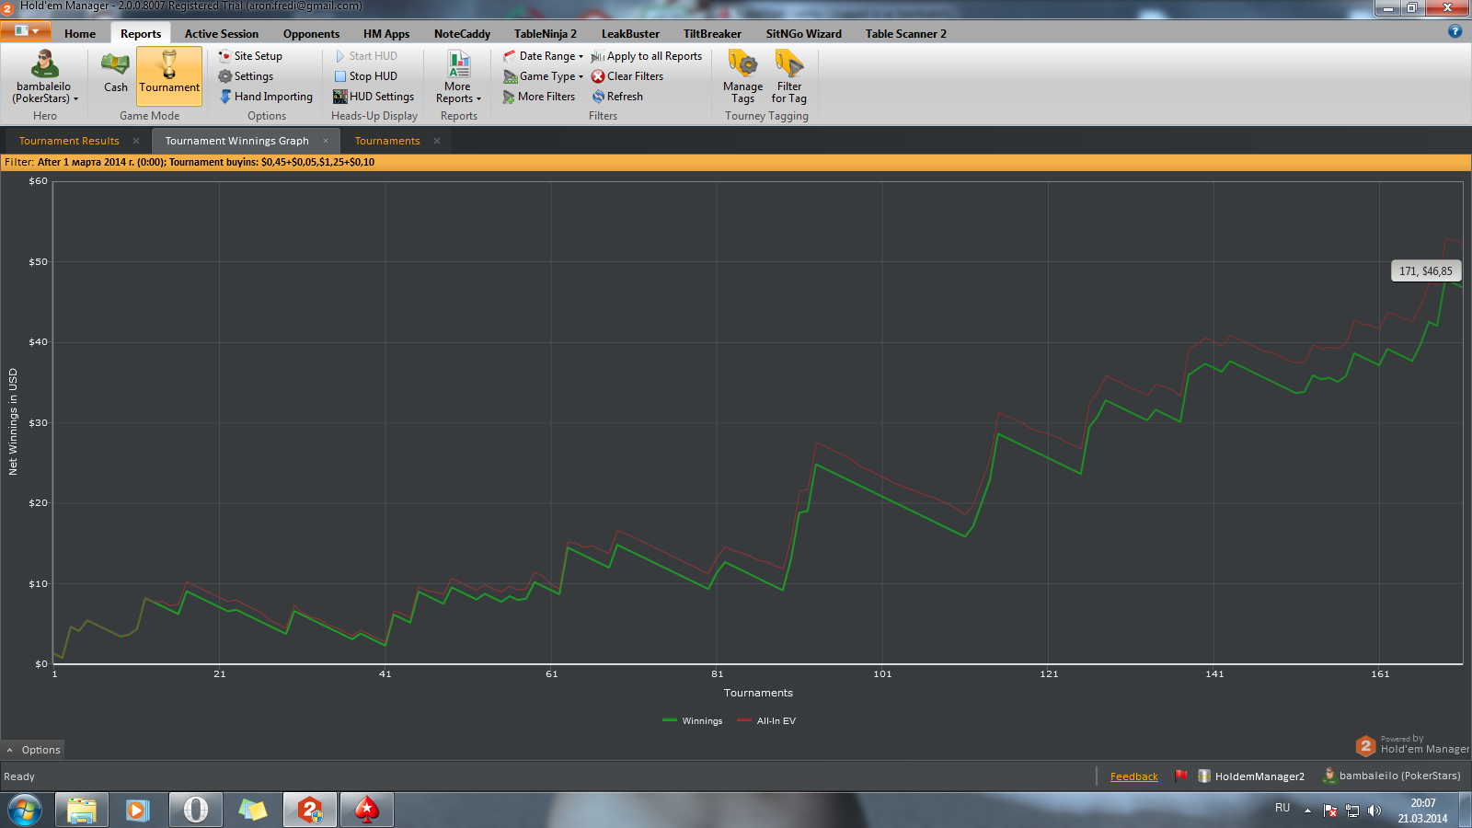Open the NoteCaddy tab
The width and height of the screenshot is (1472, 828).
point(462,34)
